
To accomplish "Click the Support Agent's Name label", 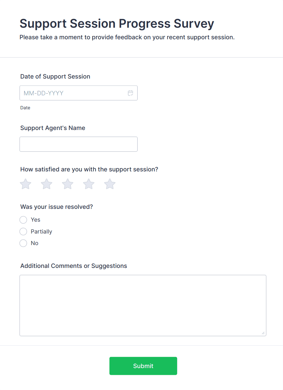I will coord(53,128).
